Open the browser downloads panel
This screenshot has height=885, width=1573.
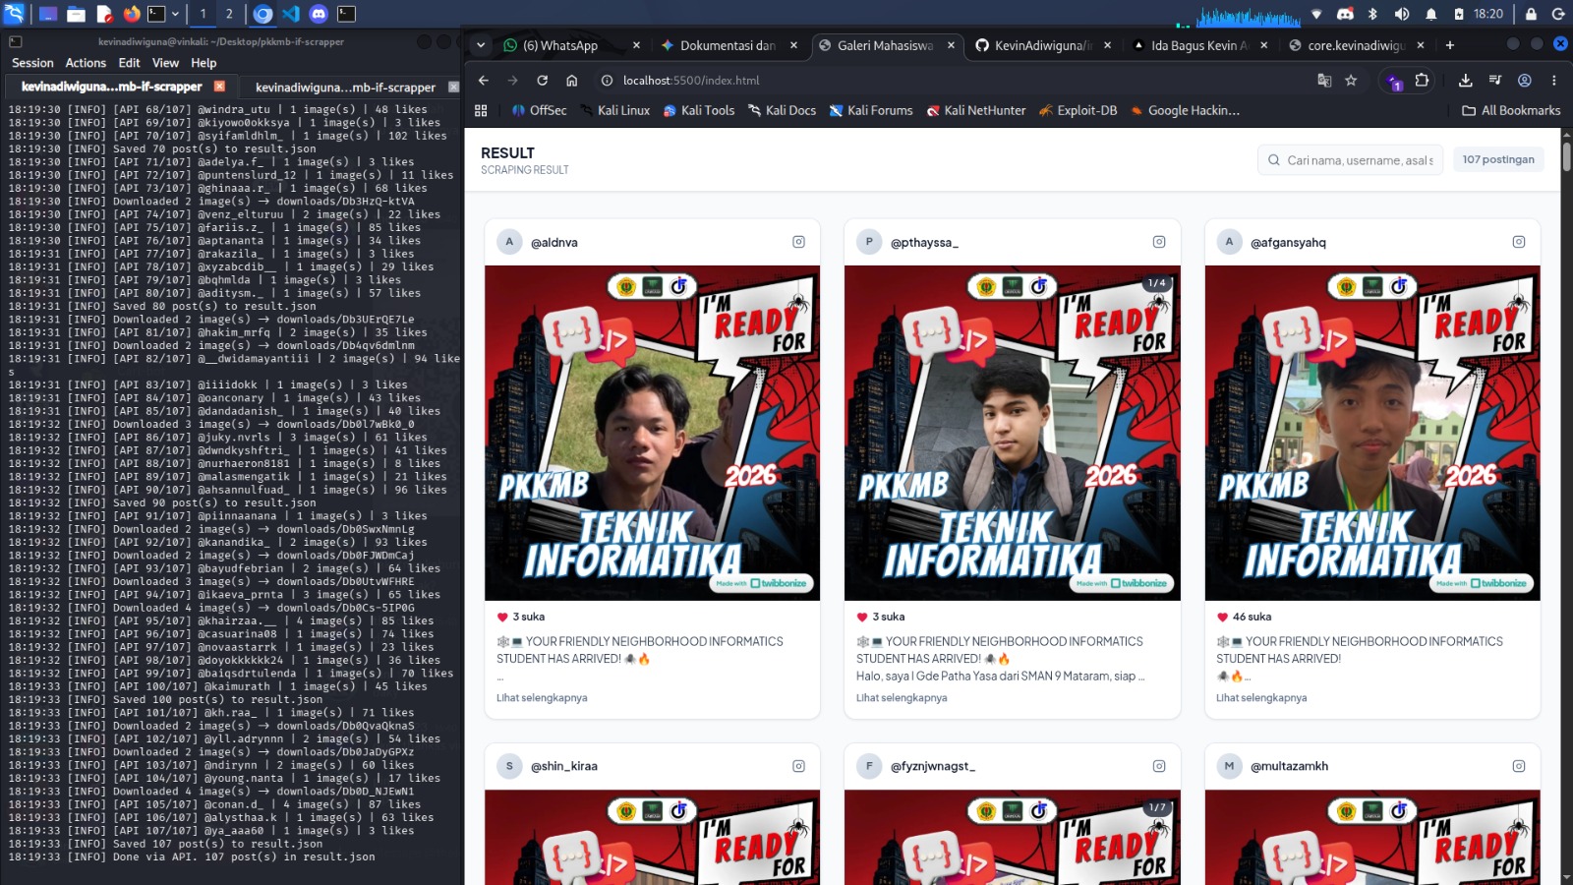(x=1465, y=81)
